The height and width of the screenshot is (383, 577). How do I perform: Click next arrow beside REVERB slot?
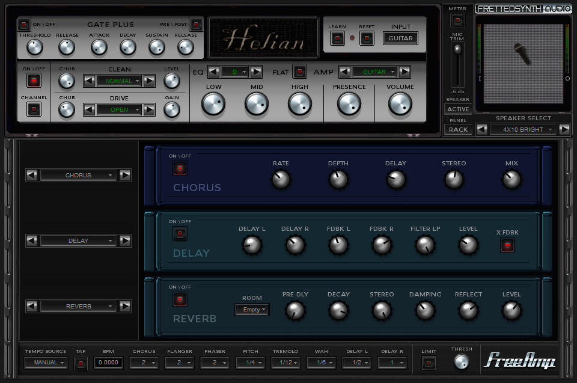(x=125, y=307)
